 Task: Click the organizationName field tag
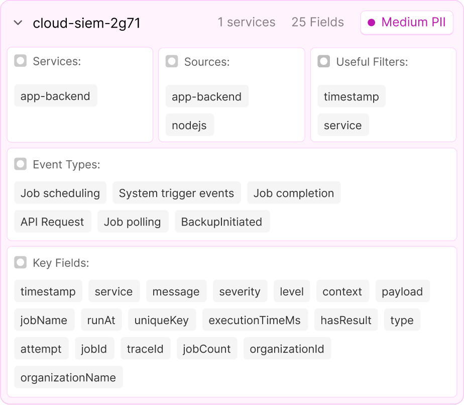[68, 377]
